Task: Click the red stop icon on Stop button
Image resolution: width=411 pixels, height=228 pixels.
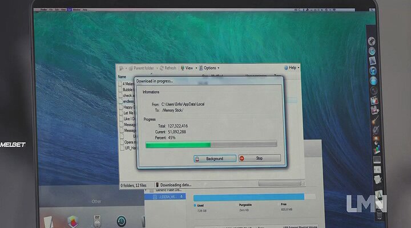Action: 242,158
